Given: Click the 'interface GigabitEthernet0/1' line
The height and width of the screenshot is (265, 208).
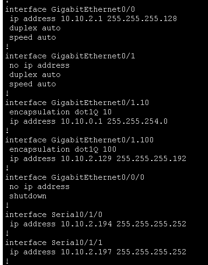Looking at the screenshot, I should click(70, 56).
